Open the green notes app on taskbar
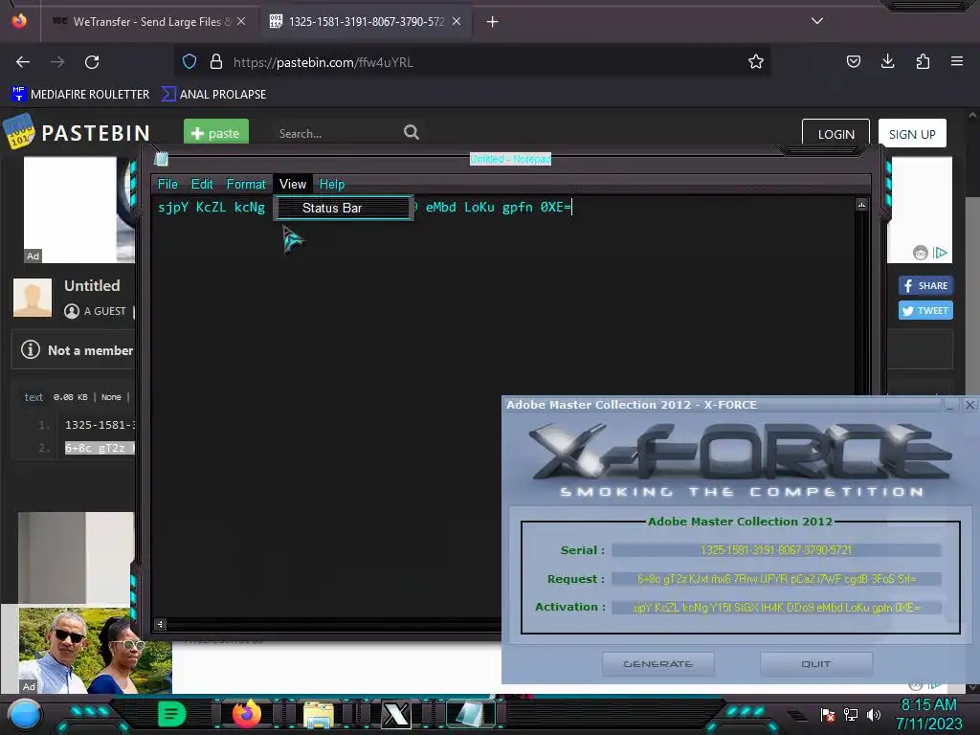The width and height of the screenshot is (980, 735). (x=172, y=714)
